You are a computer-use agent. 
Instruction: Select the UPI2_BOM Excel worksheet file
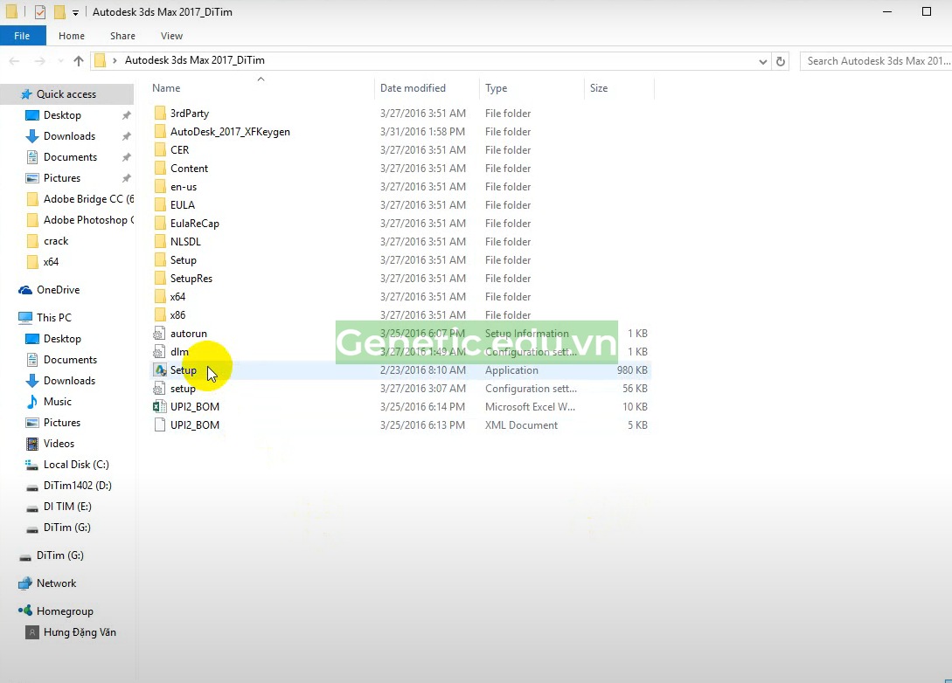click(194, 406)
